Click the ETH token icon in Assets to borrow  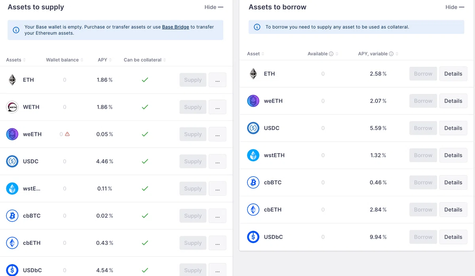tap(253, 74)
